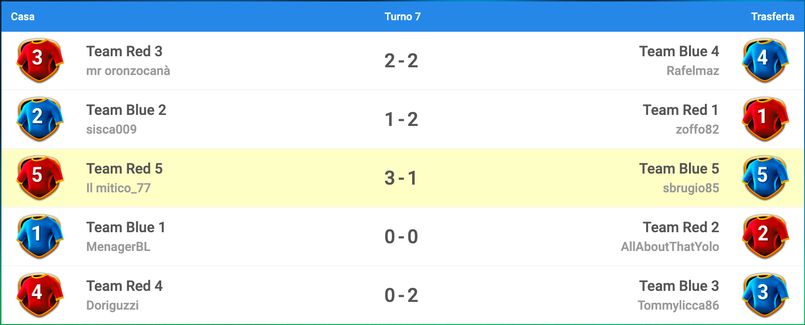
Task: Click the Team Blue 1 jersey icon
Action: (x=40, y=237)
